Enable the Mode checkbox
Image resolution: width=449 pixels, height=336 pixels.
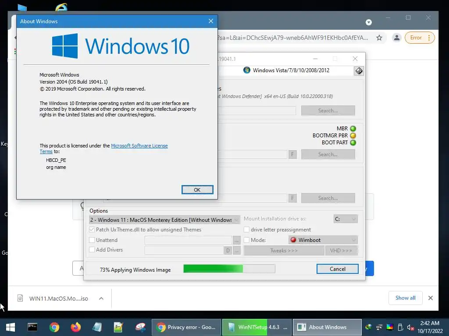coord(246,240)
